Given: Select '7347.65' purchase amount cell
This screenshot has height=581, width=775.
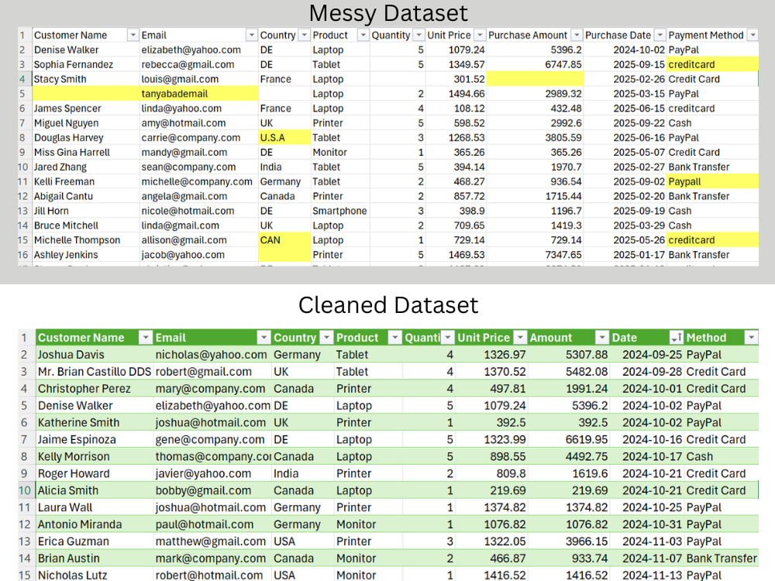Looking at the screenshot, I should tap(535, 255).
